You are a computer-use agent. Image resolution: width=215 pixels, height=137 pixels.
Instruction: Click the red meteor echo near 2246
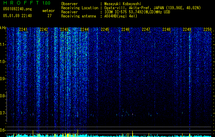click(133, 114)
